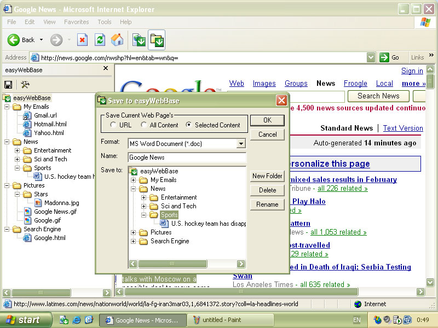Expand Search Engine in the Save to tree

133,241
